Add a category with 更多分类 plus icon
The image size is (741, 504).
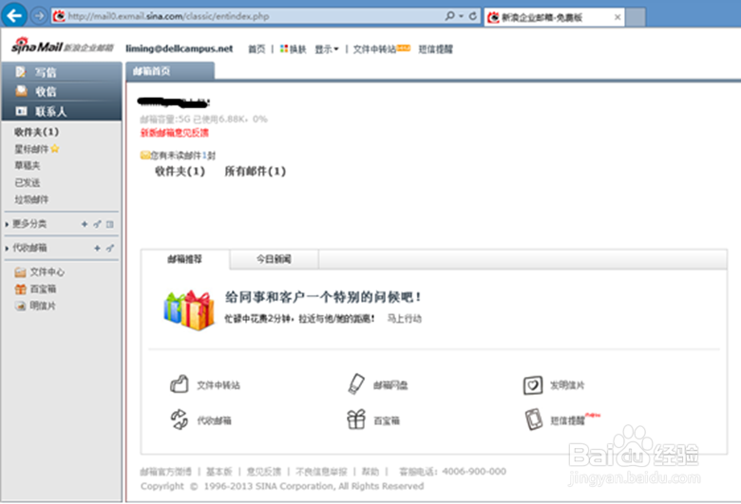point(85,224)
